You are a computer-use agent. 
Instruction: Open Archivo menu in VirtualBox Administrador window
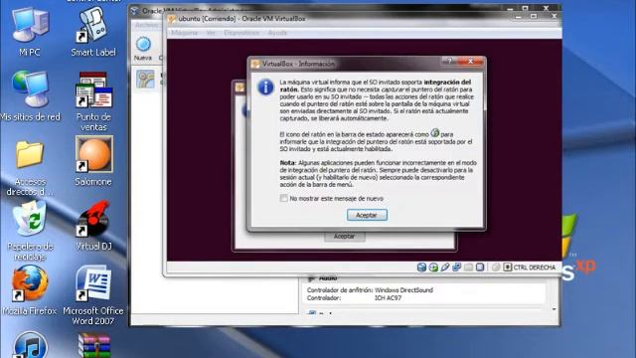click(146, 25)
